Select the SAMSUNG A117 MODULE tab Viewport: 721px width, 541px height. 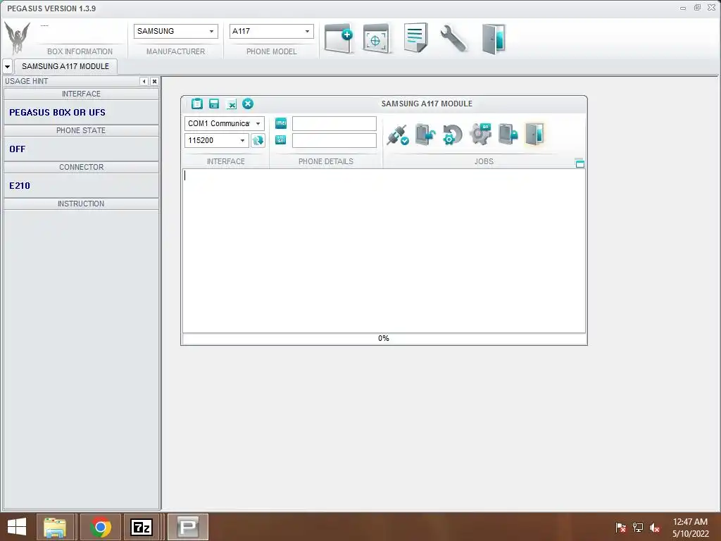coord(65,66)
